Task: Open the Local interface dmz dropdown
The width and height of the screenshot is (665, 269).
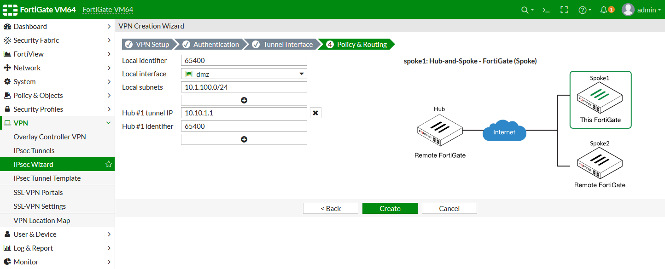Action: tap(244, 74)
